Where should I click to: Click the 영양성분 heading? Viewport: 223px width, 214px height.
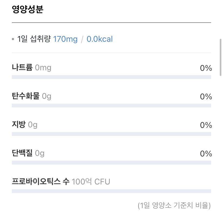pos(27,9)
